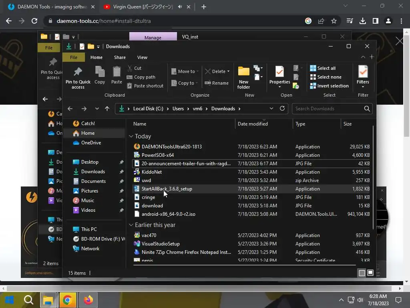Go up one folder level
Image resolution: width=410 pixels, height=308 pixels.
107,108
